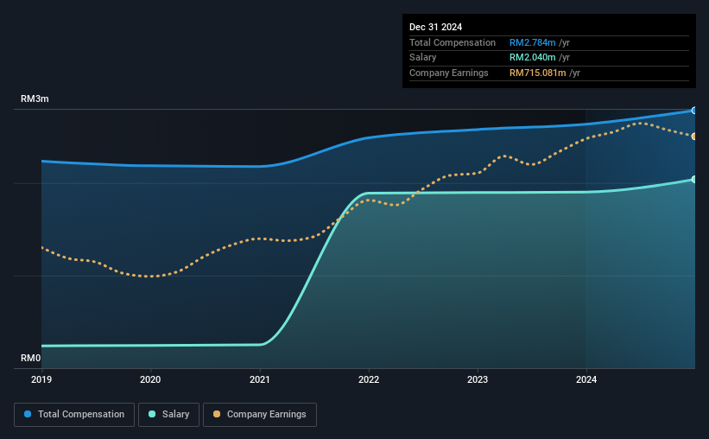Toggle the Salary legend button
Viewport: 709px width, 439px height.
168,415
